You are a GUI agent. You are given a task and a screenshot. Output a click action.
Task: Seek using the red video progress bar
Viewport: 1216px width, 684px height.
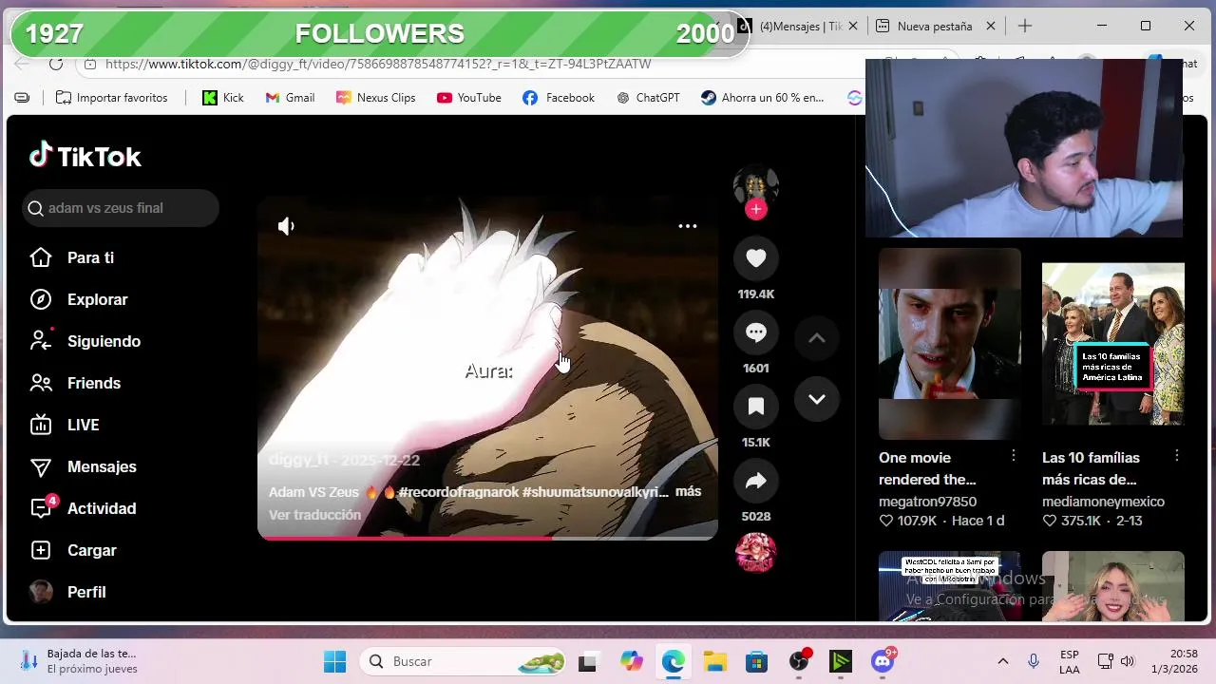[x=487, y=538]
